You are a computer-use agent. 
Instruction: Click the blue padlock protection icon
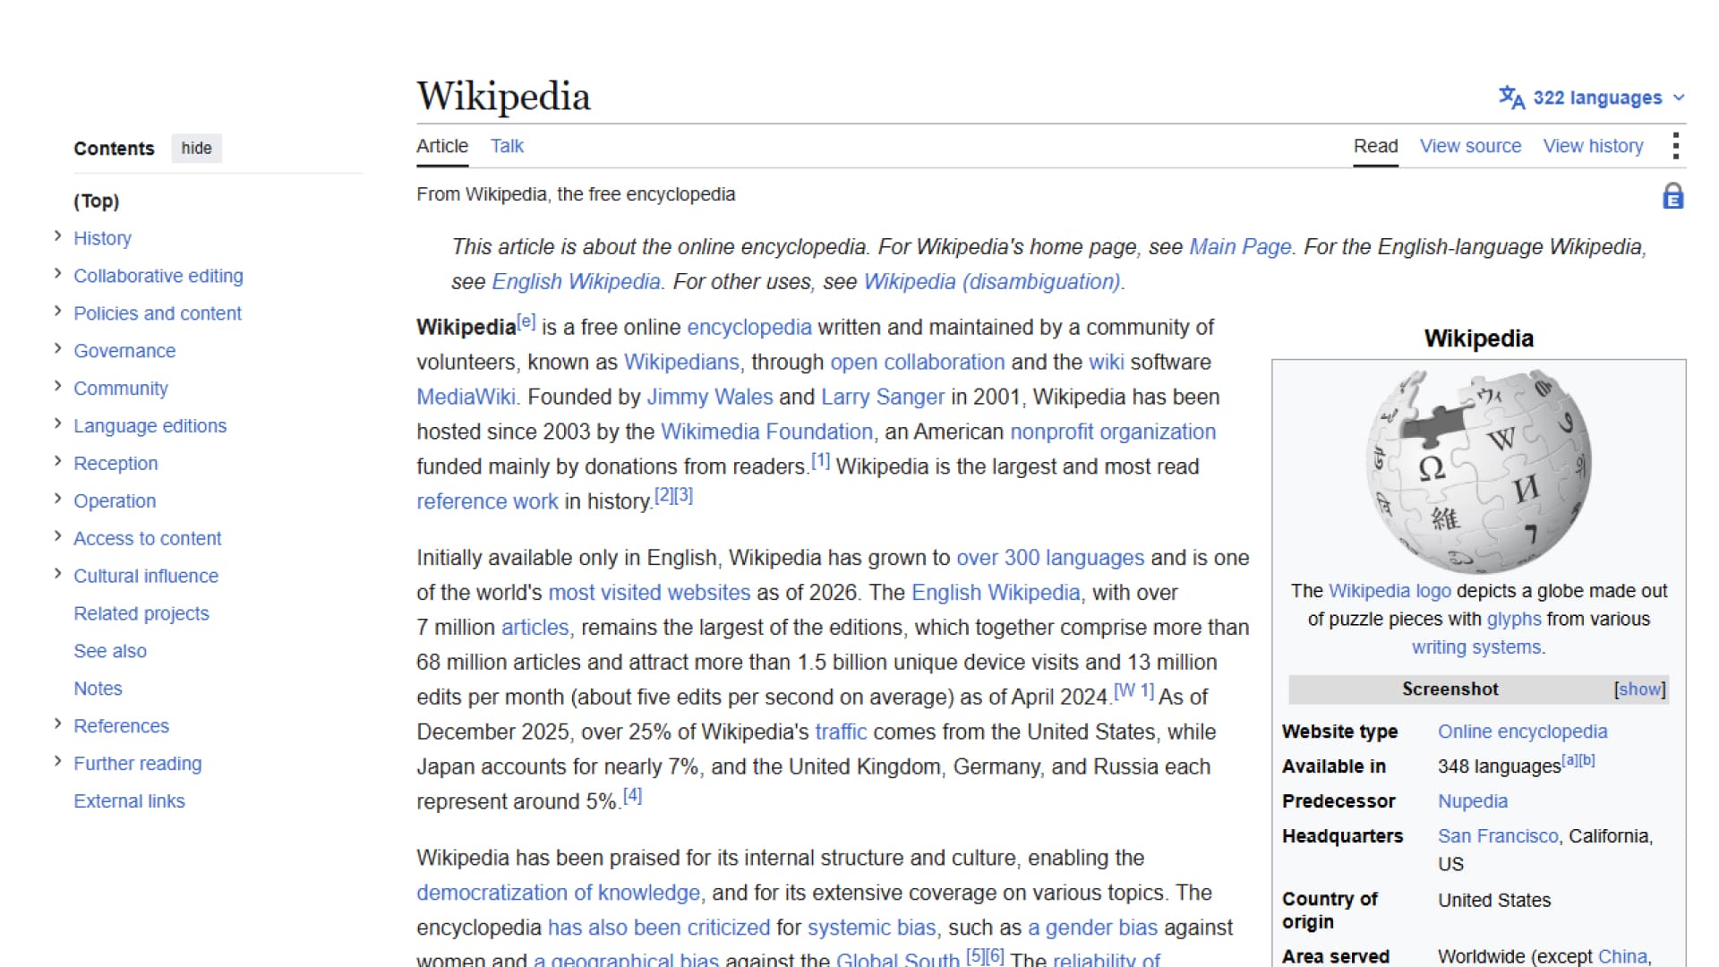point(1672,196)
